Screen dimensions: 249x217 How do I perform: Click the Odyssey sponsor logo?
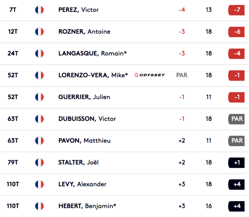pyautogui.click(x=150, y=75)
